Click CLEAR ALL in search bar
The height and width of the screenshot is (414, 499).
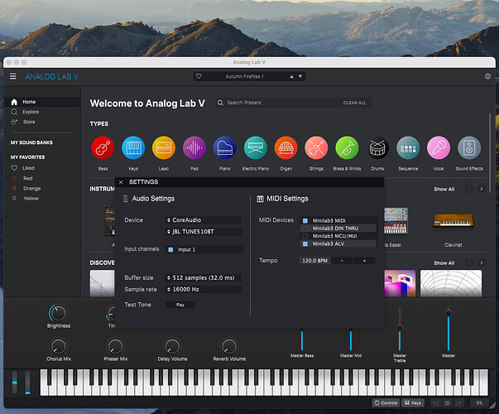coord(354,103)
